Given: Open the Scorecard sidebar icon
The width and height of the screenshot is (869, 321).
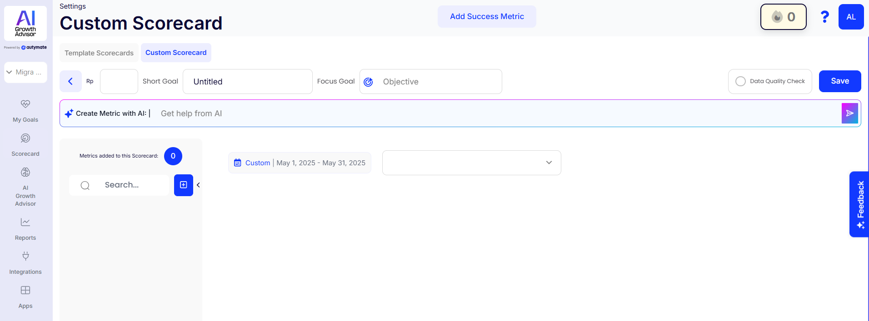Looking at the screenshot, I should tap(25, 138).
